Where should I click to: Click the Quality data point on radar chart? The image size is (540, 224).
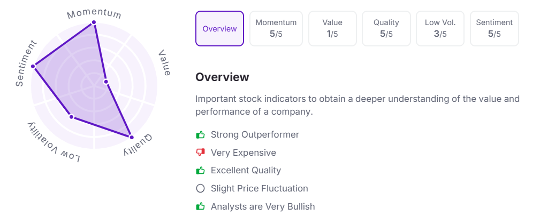[131, 137]
